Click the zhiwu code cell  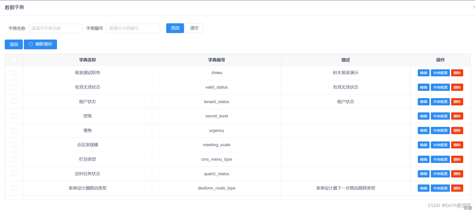click(217, 73)
